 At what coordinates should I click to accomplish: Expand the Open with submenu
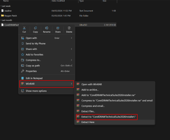(x=71, y=38)
